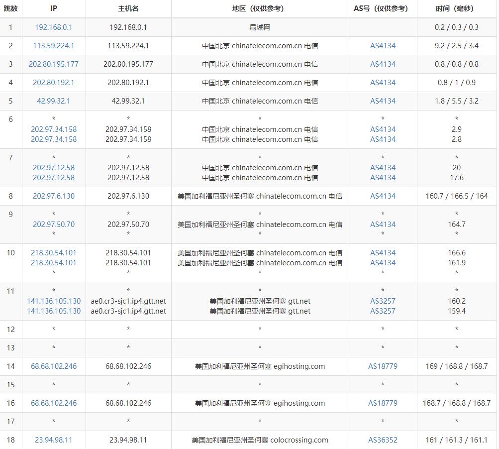This screenshot has height=449, width=499.
Task: Open the 202.97.50.70 IP link in hop 9
Action: coord(53,224)
